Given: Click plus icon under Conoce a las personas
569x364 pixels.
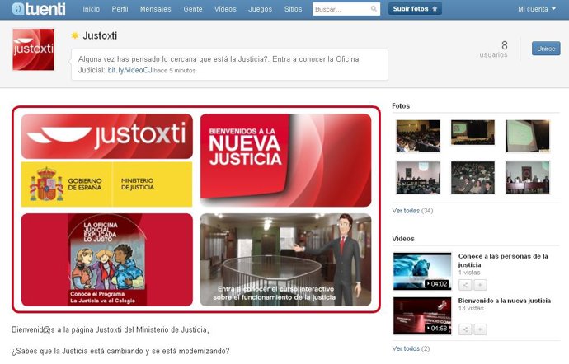Looking at the screenshot, I should 480,285.
